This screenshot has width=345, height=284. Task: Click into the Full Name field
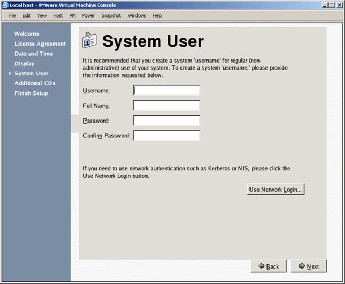166,106
